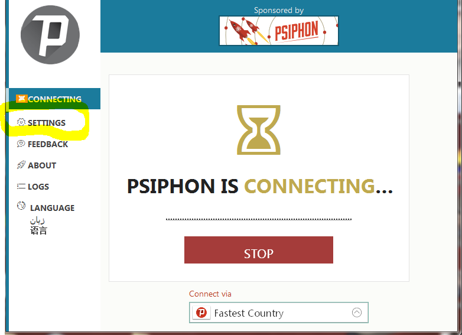Click the Logs list icon

[21, 186]
